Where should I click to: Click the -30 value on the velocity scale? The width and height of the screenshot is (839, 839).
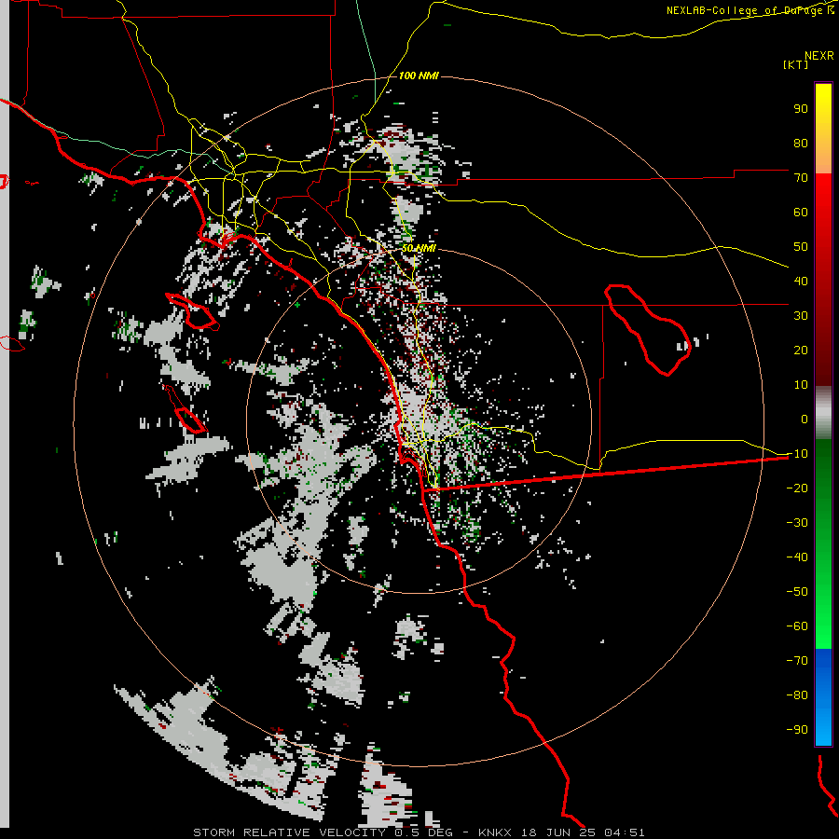(797, 523)
